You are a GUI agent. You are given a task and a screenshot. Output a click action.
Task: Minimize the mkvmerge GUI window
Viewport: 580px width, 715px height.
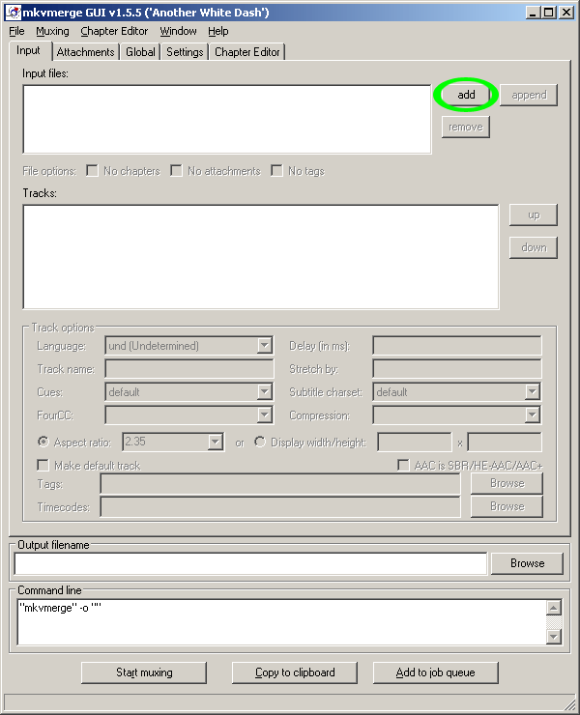(x=533, y=13)
